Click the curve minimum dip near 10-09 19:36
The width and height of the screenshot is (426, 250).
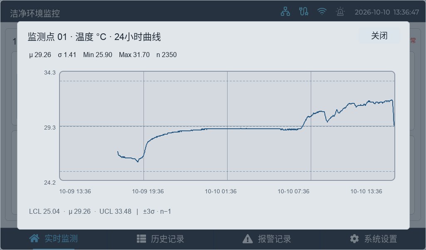coord(138,162)
